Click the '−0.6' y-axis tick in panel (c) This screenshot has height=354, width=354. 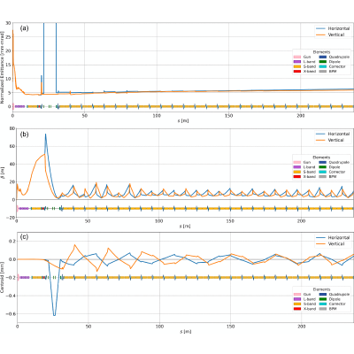[11, 314]
